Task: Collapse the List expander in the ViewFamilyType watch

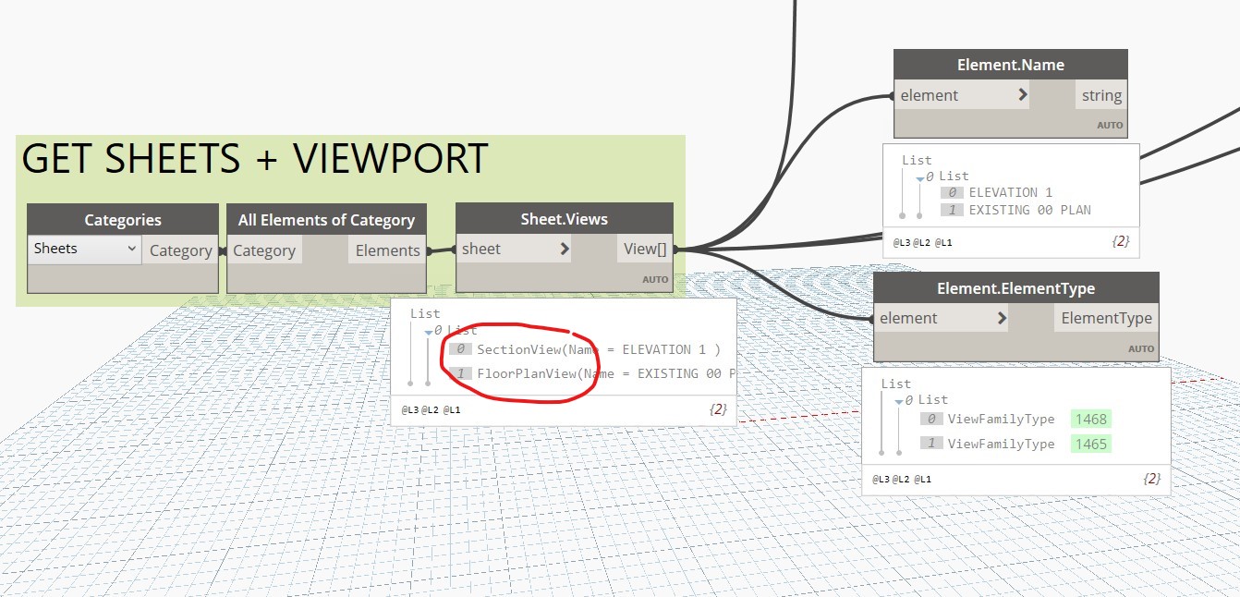Action: point(898,399)
